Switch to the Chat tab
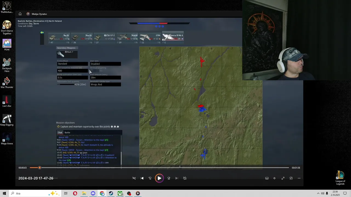Image resolution: width=351 pixels, height=197 pixels. [60, 132]
